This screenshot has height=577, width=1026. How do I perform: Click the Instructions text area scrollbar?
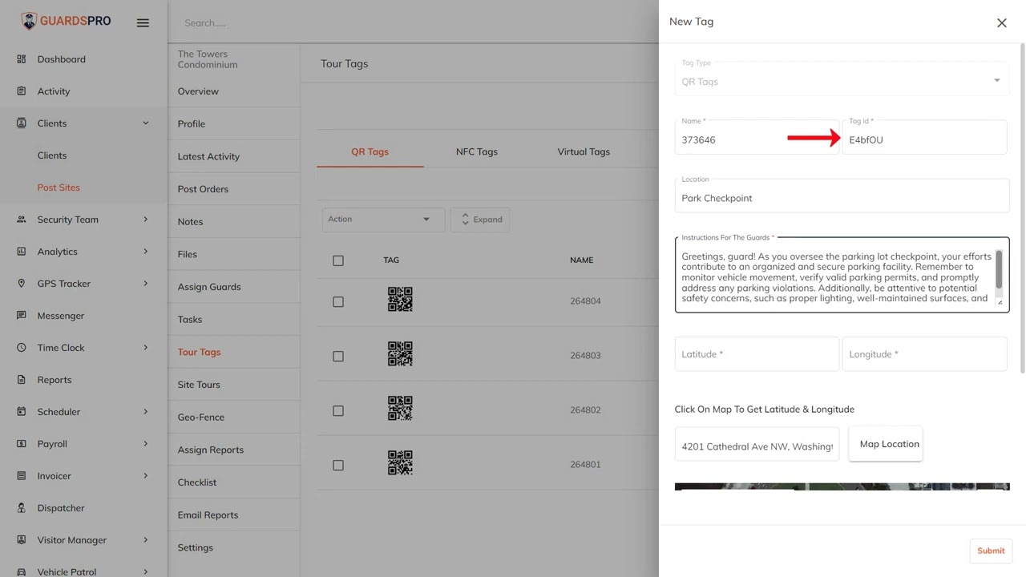tap(999, 270)
